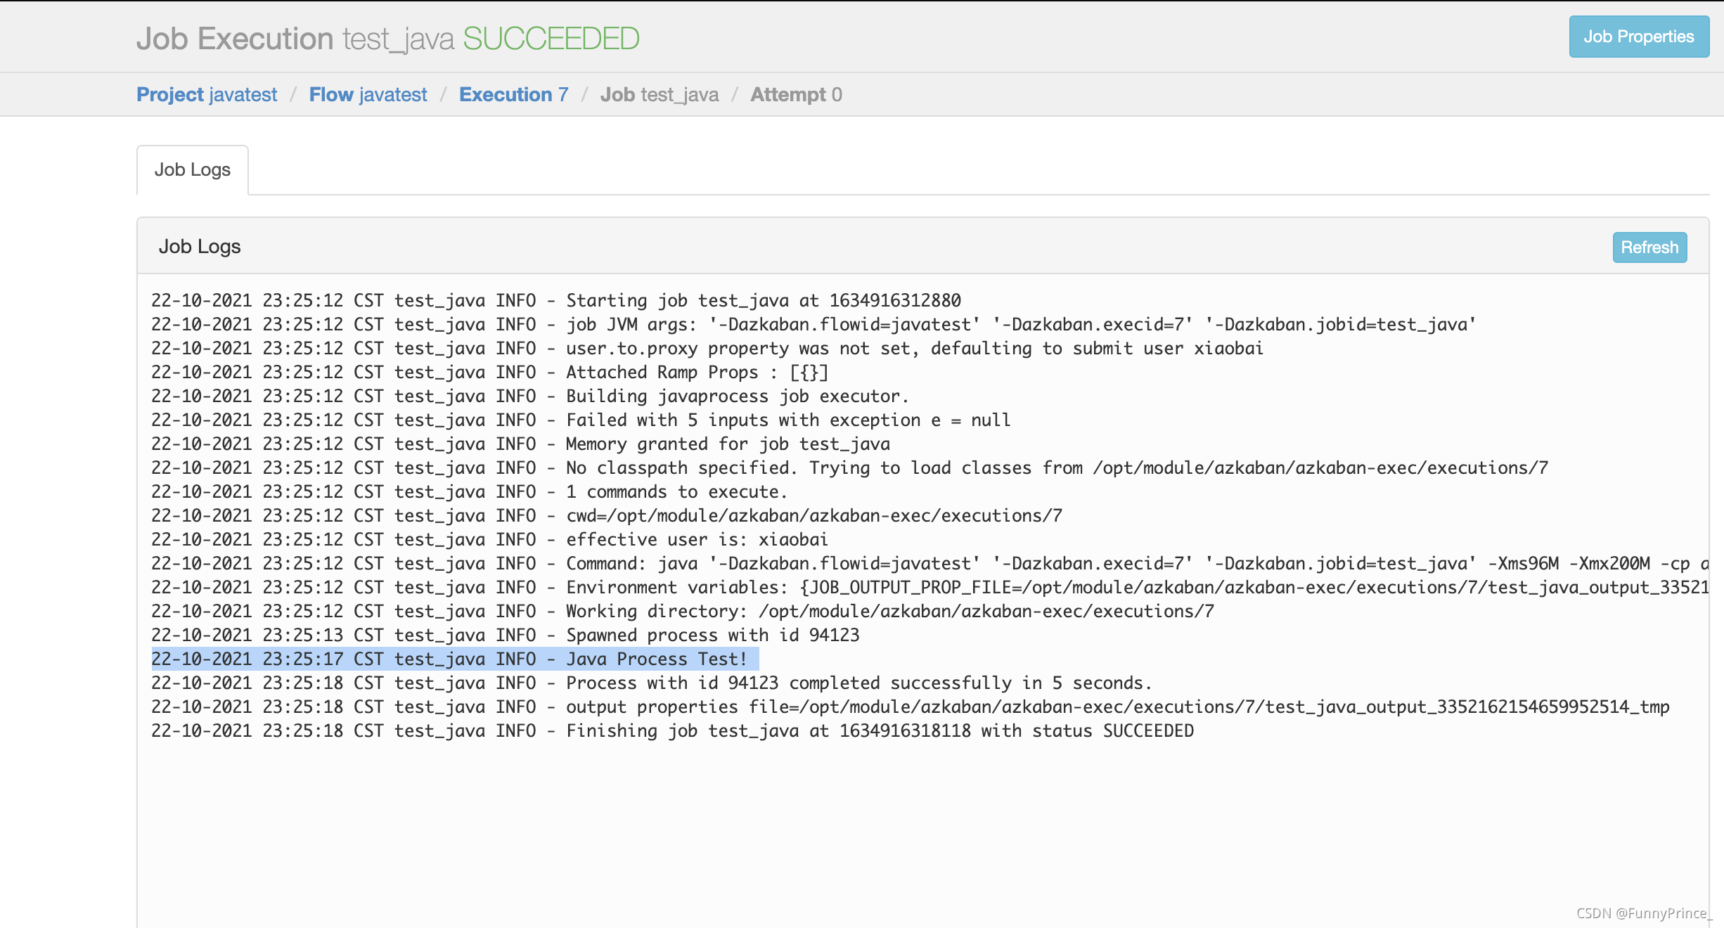Click the Job Logs panel heading
This screenshot has width=1724, height=928.
tap(200, 247)
